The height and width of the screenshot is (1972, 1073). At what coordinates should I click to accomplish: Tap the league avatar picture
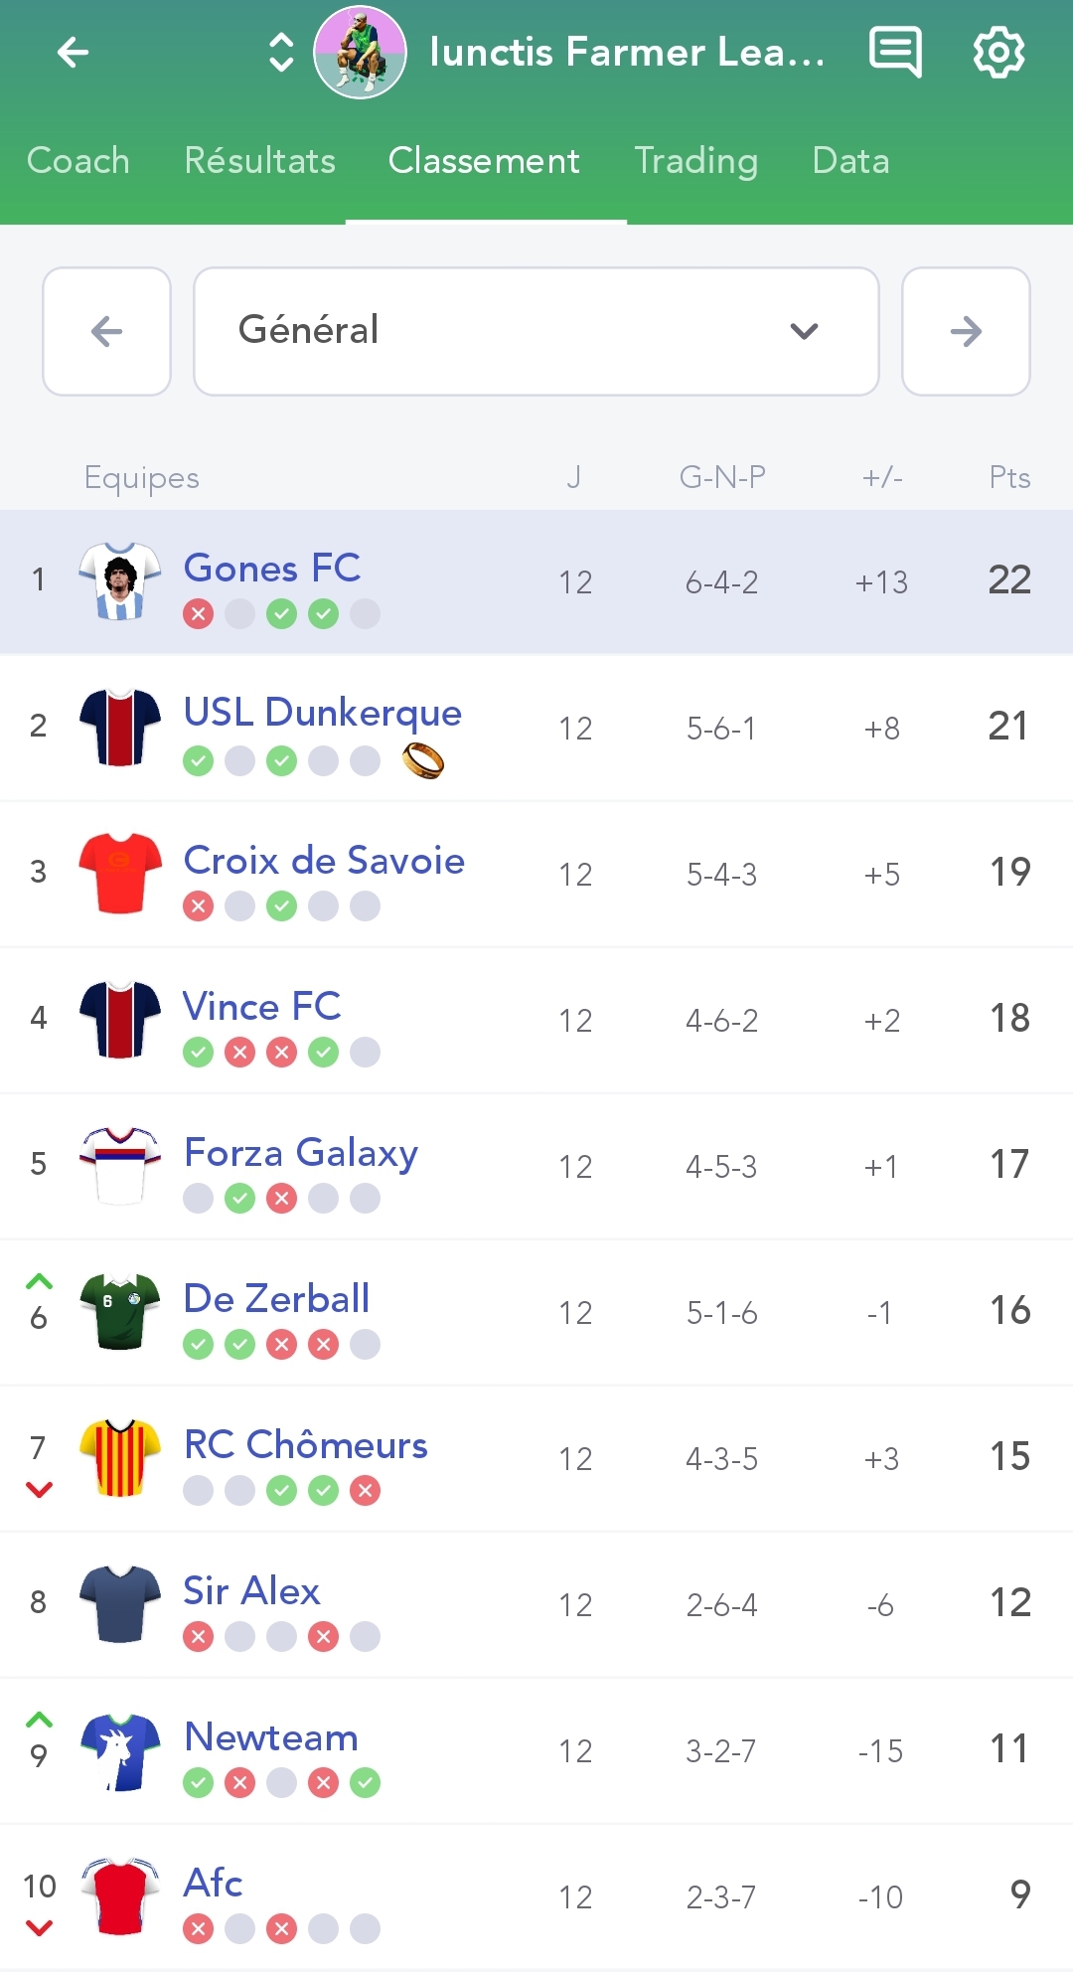pyautogui.click(x=360, y=53)
